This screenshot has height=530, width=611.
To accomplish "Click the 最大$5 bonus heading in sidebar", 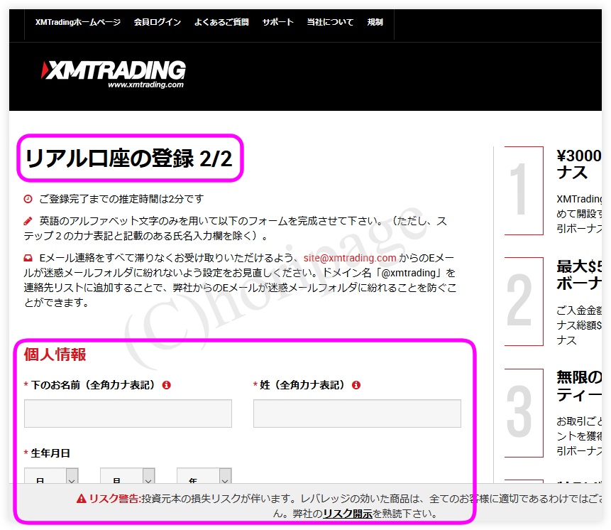I will pos(579,275).
